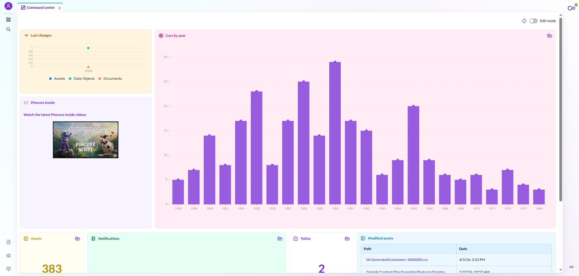Open folder icon on Notifications widget

(x=280, y=239)
